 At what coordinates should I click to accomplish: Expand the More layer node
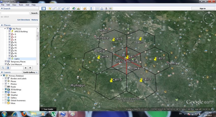[3, 103]
